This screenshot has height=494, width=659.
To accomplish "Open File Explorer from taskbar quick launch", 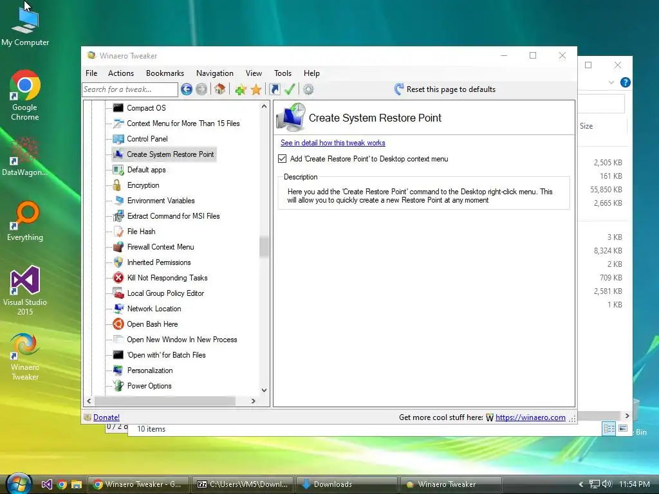I will (x=77, y=484).
